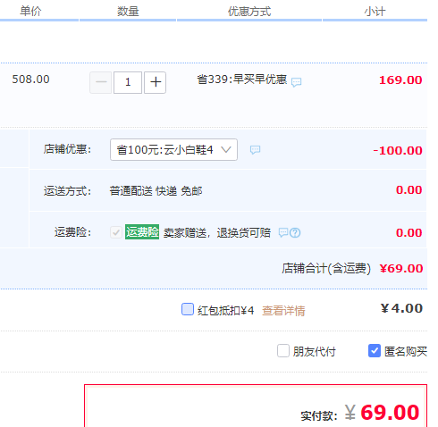438x427 pixels.
Task: Check the 朋友代付 checkbox
Action: click(283, 351)
